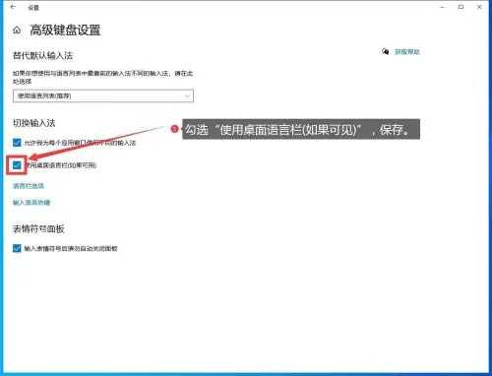Click the 替代默认输入法 heading

[43, 55]
